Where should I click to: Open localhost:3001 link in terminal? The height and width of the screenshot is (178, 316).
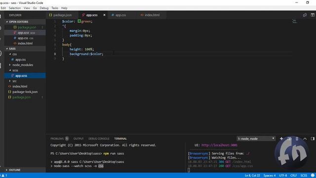219,145
